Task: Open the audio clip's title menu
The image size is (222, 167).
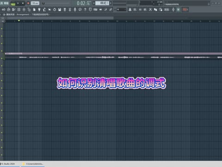Action: 6,54
